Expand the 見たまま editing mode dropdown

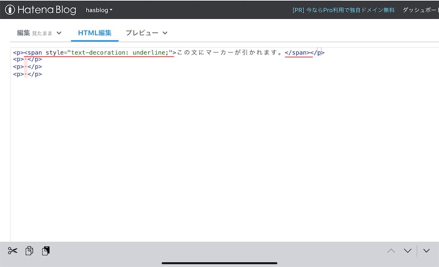point(59,32)
